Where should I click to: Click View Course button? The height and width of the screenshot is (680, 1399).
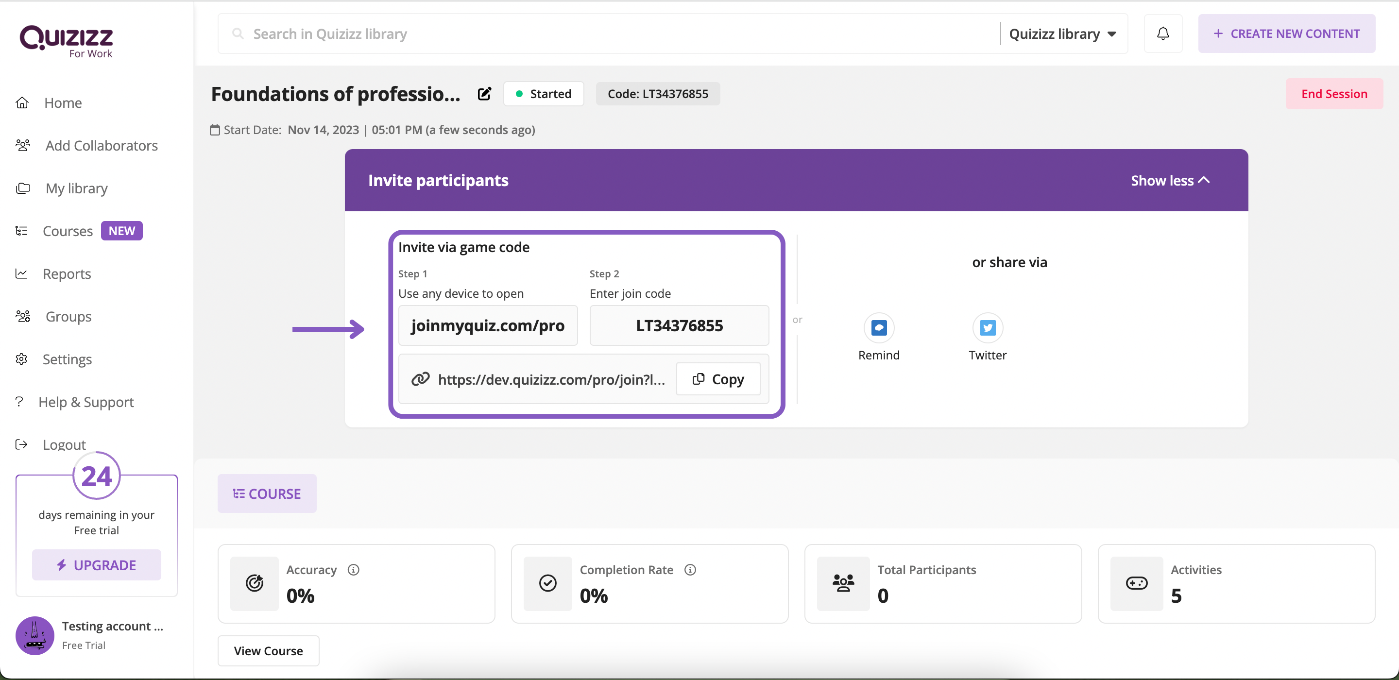pyautogui.click(x=268, y=651)
